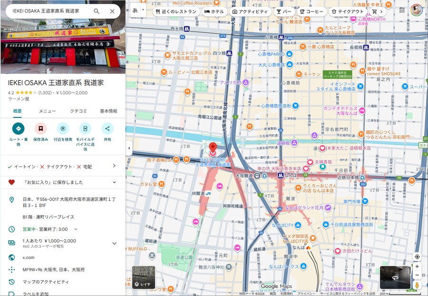The width and height of the screenshot is (428, 296).
Task: Select the 付近を検索 nearby search icon
Action: (x=62, y=129)
